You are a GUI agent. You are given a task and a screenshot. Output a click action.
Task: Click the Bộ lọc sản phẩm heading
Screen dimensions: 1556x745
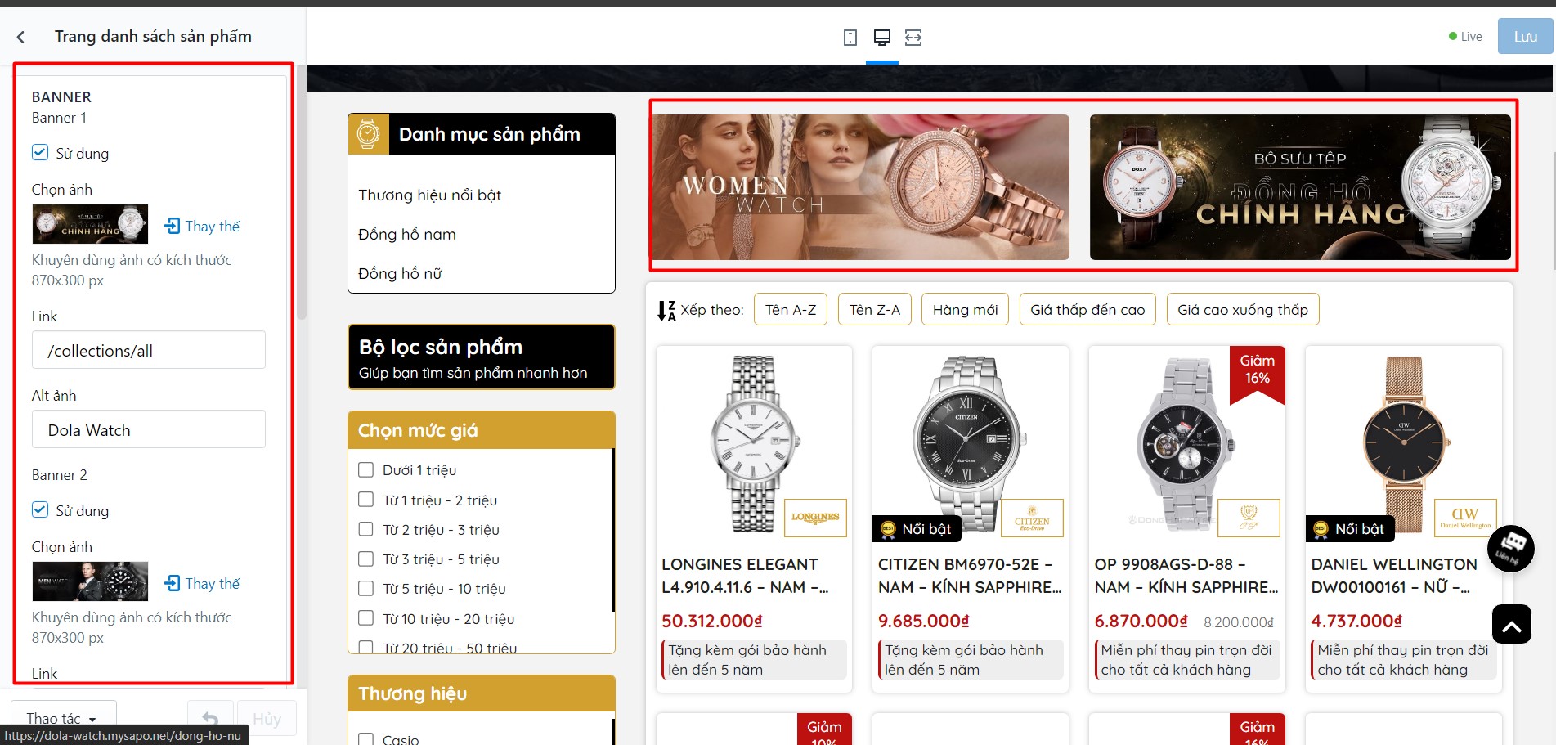(x=441, y=347)
